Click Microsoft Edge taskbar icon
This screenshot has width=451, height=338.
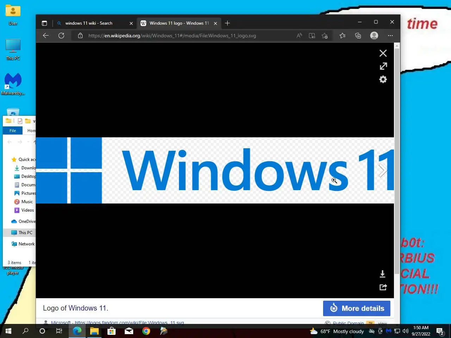pos(77,331)
